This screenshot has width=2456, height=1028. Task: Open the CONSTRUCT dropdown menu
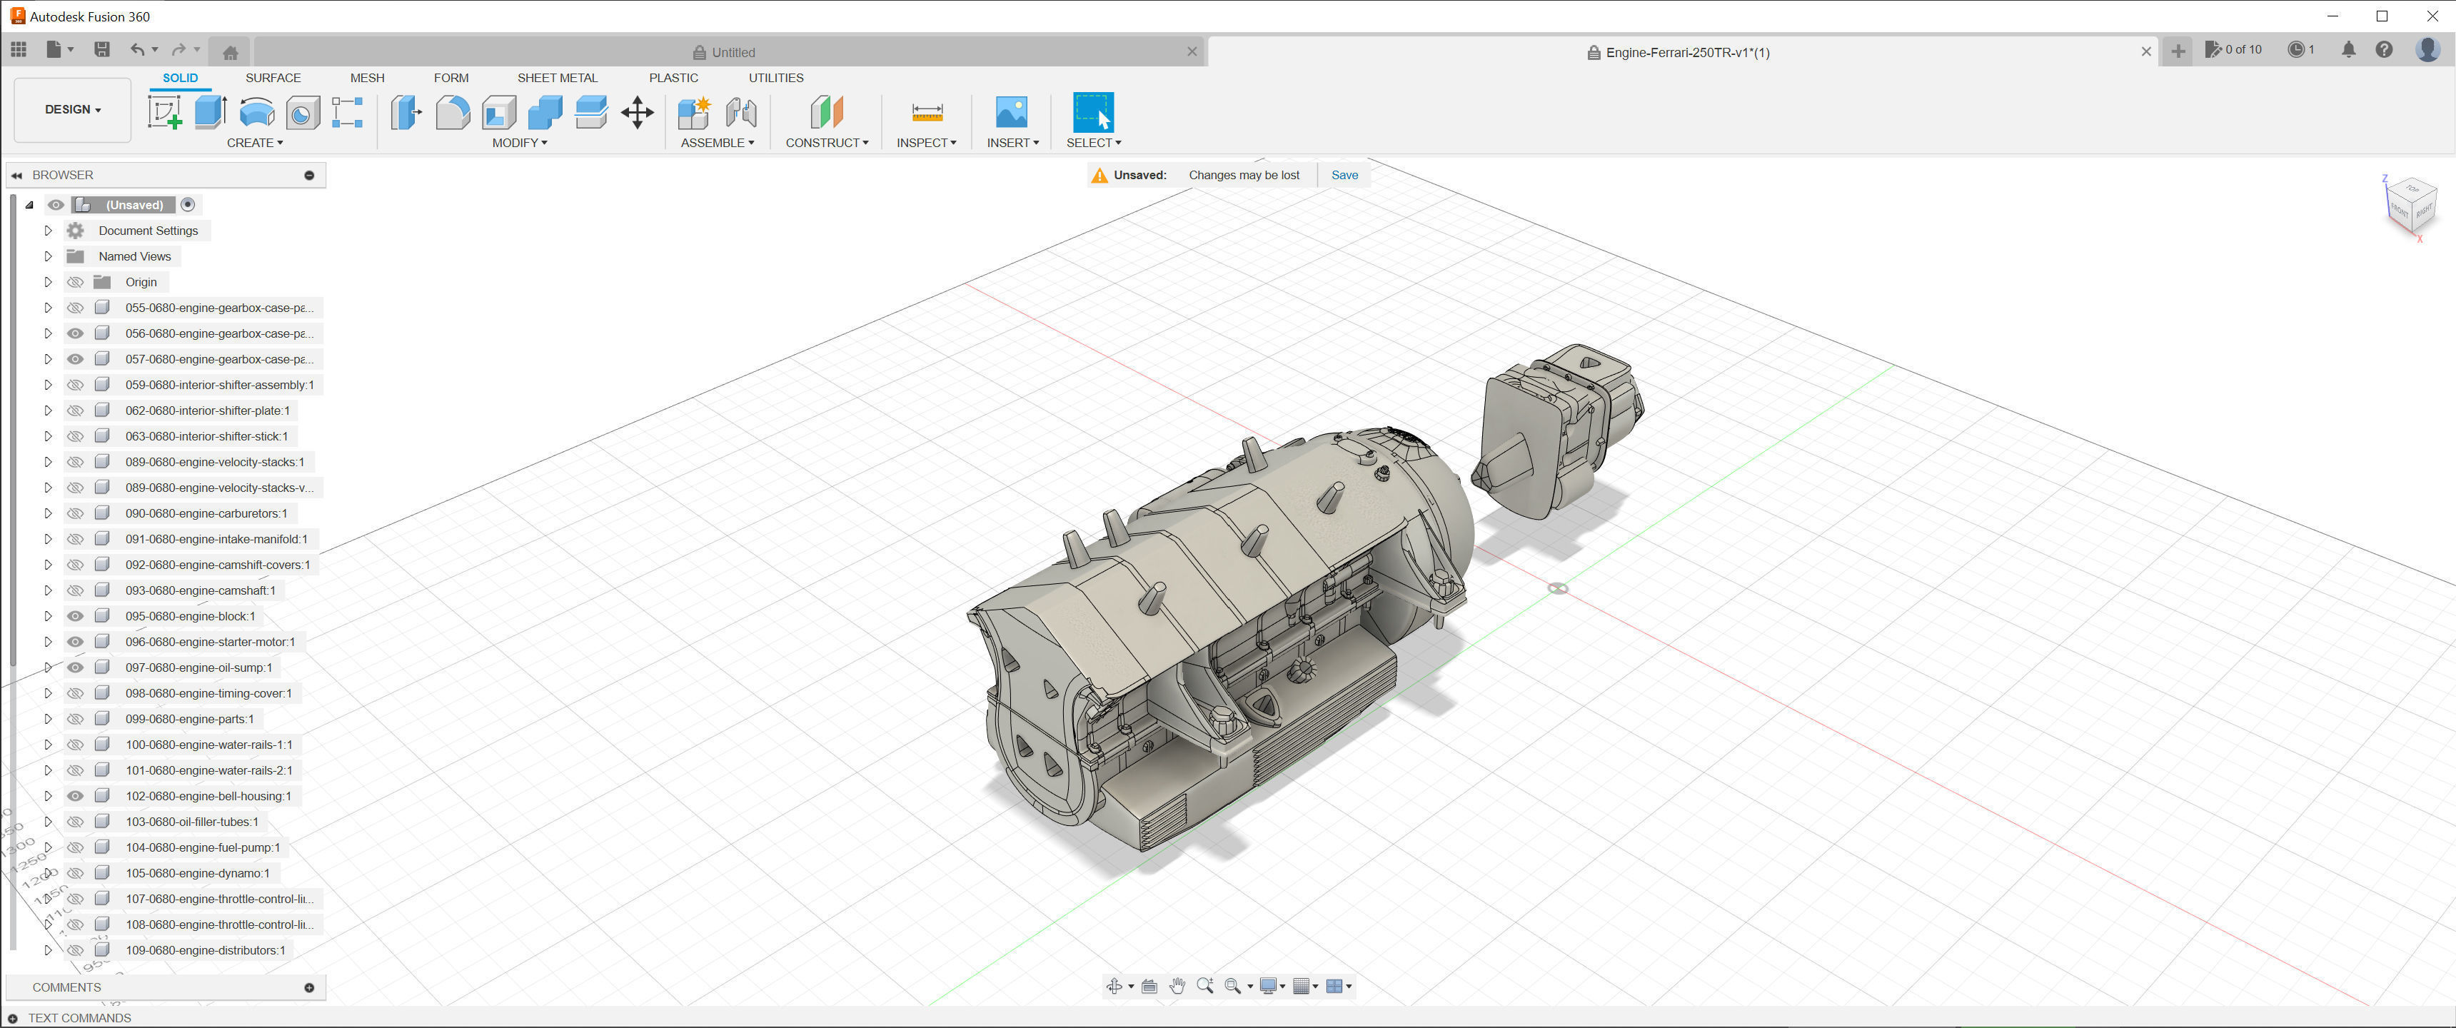(x=825, y=143)
